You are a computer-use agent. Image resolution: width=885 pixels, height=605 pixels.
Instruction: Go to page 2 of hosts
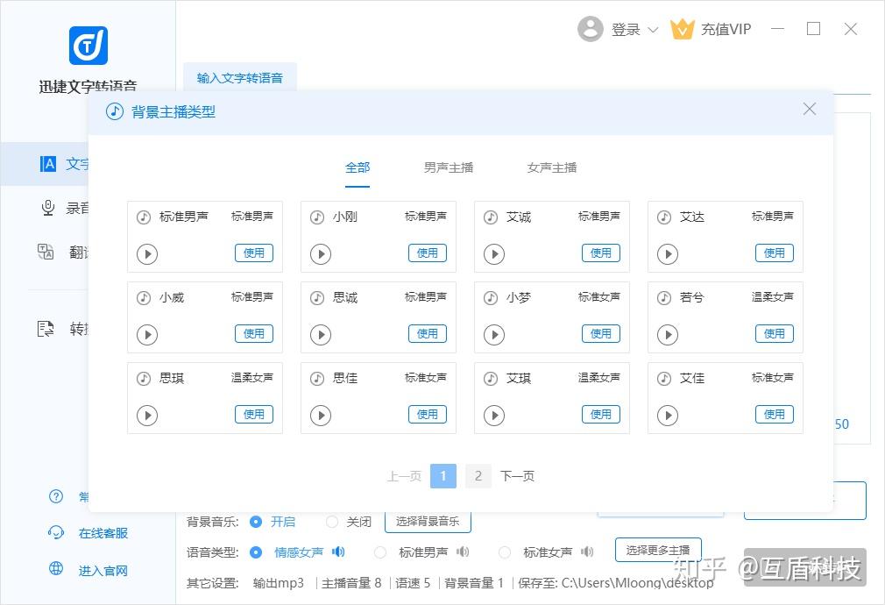click(x=478, y=476)
